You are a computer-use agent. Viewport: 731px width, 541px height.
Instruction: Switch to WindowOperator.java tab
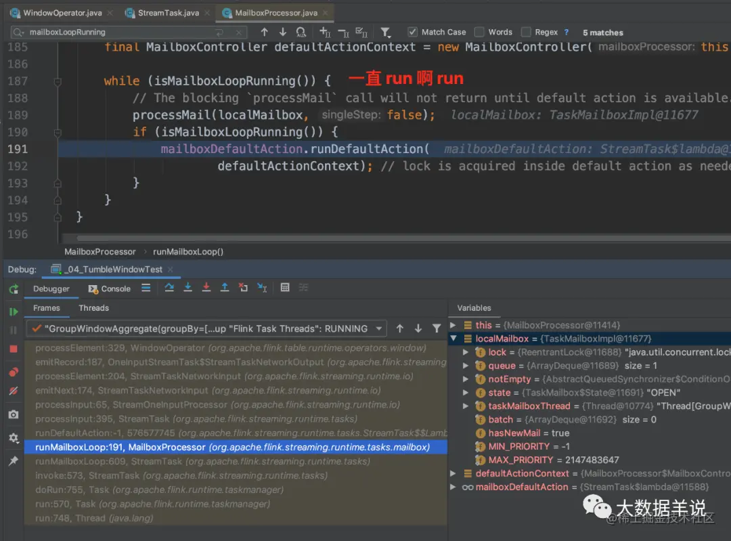coord(62,13)
